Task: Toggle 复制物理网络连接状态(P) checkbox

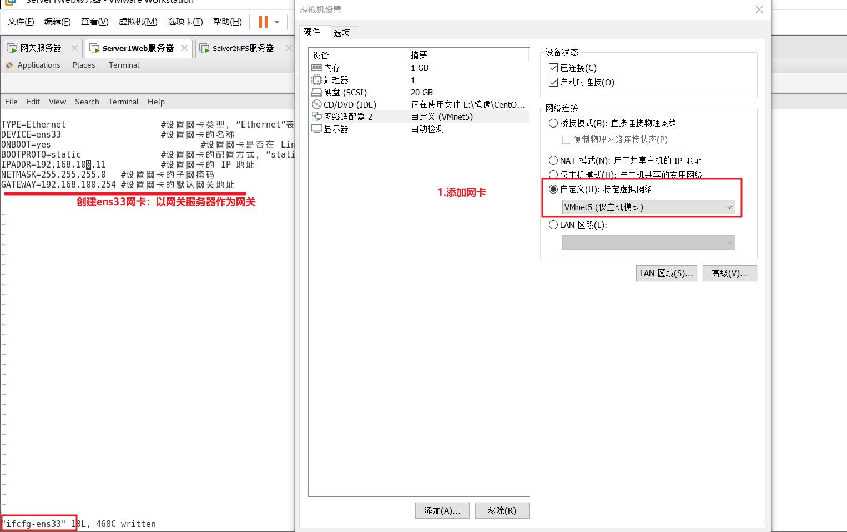Action: click(567, 139)
